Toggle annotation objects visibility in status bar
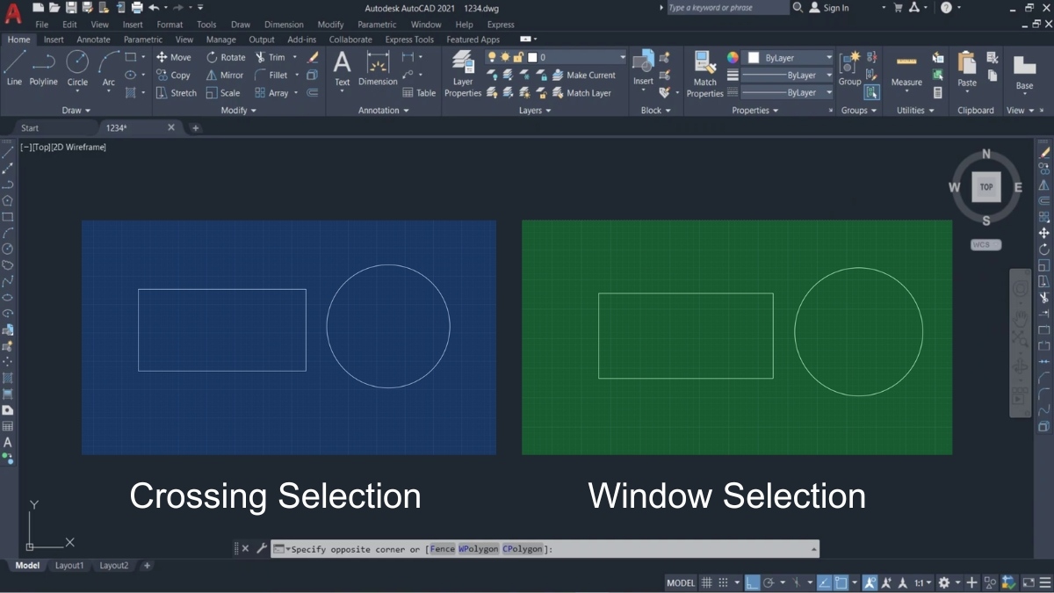Viewport: 1054px width, 593px height. point(870,582)
